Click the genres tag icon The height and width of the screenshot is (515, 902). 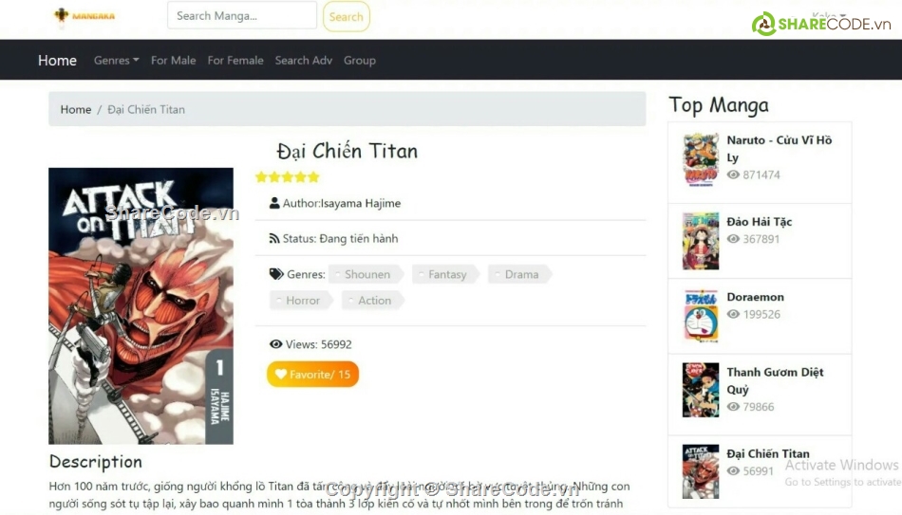(276, 274)
